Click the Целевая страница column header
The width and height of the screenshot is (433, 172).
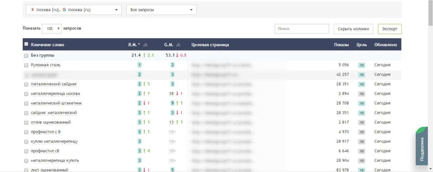210,45
